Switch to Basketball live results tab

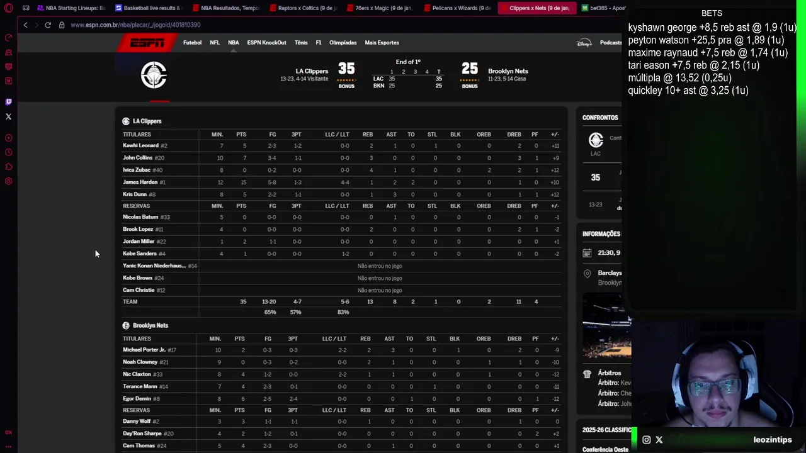point(149,8)
